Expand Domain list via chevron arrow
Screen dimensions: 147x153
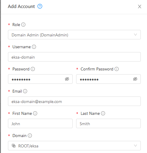pos(135,146)
